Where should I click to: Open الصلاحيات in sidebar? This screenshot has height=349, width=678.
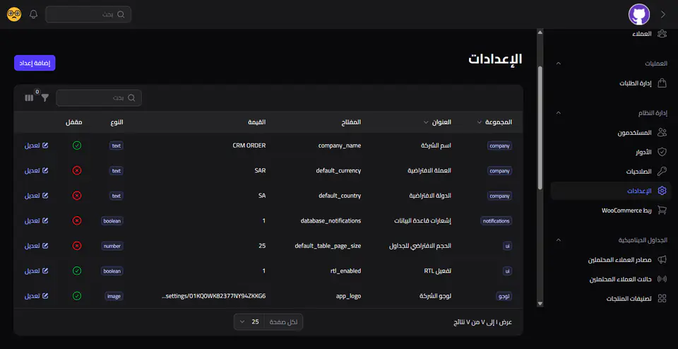[x=638, y=171]
